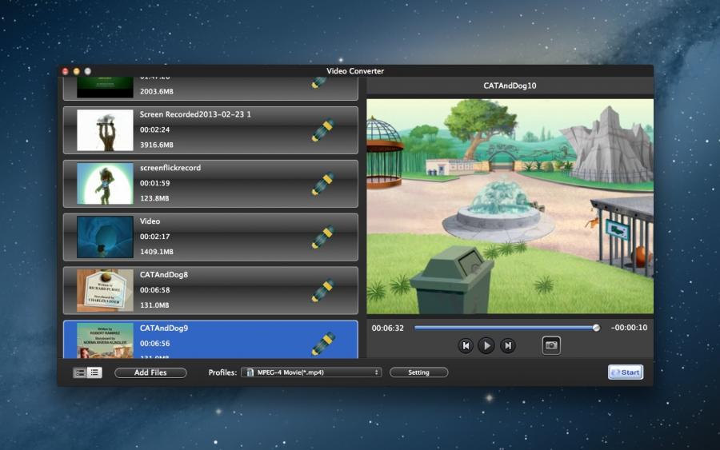Viewport: 720px width, 450px height.
Task: Click the file name 'CATAndDog9'
Action: (x=164, y=328)
